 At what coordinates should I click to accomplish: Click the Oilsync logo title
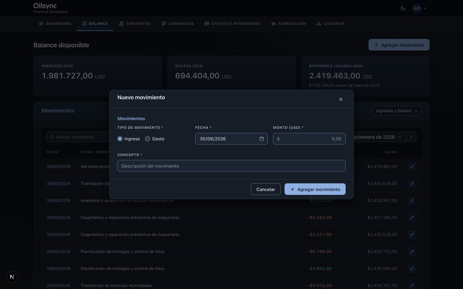(x=45, y=6)
